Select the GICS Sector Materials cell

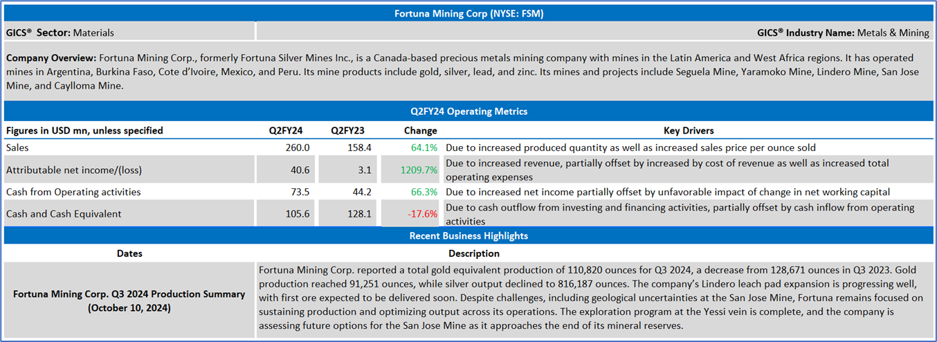(x=60, y=33)
